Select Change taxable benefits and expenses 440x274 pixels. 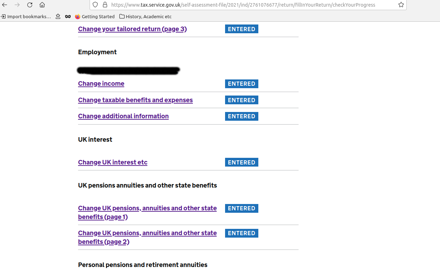pos(135,100)
